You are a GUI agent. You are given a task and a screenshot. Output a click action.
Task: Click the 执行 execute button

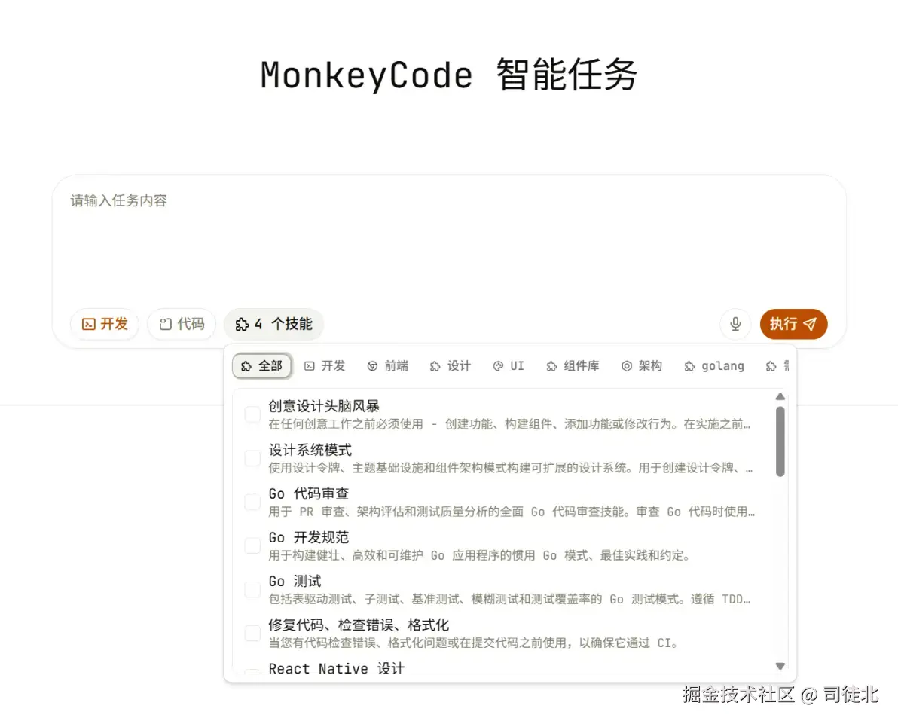tap(793, 324)
